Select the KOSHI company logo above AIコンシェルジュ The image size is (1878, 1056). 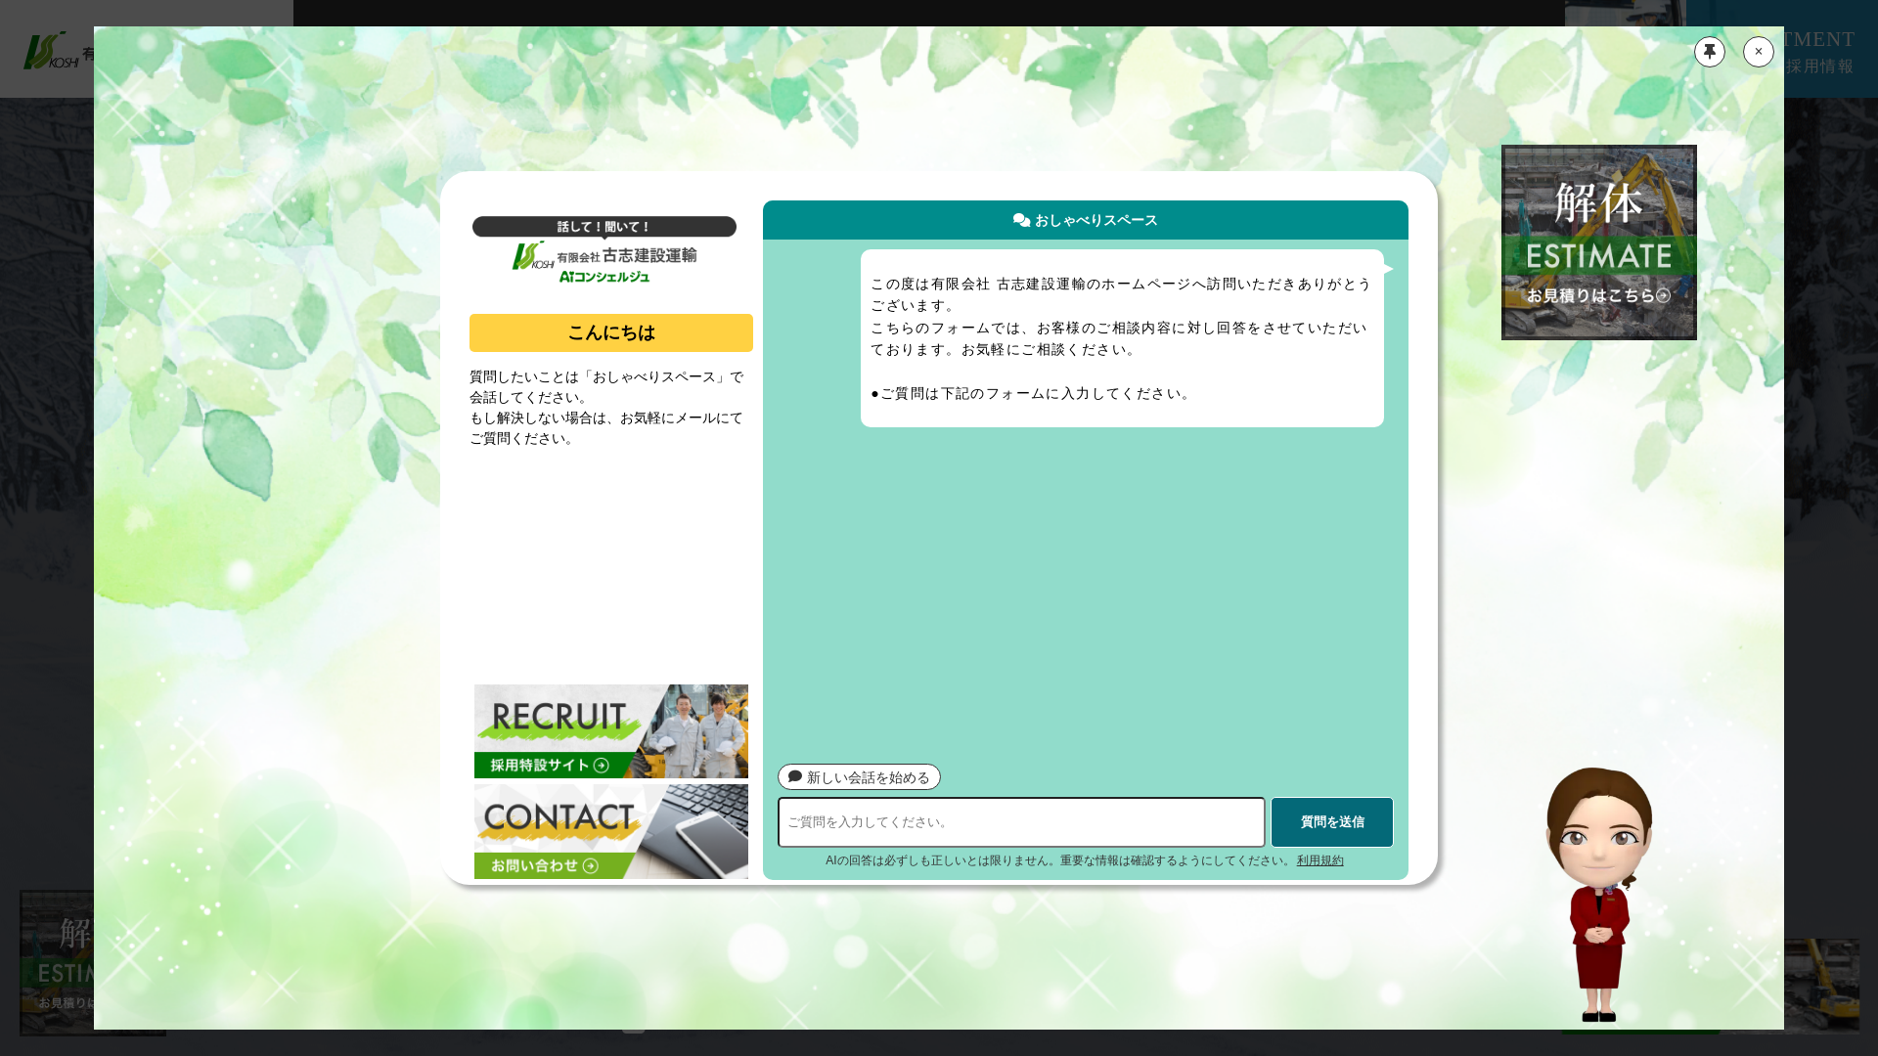click(x=533, y=256)
